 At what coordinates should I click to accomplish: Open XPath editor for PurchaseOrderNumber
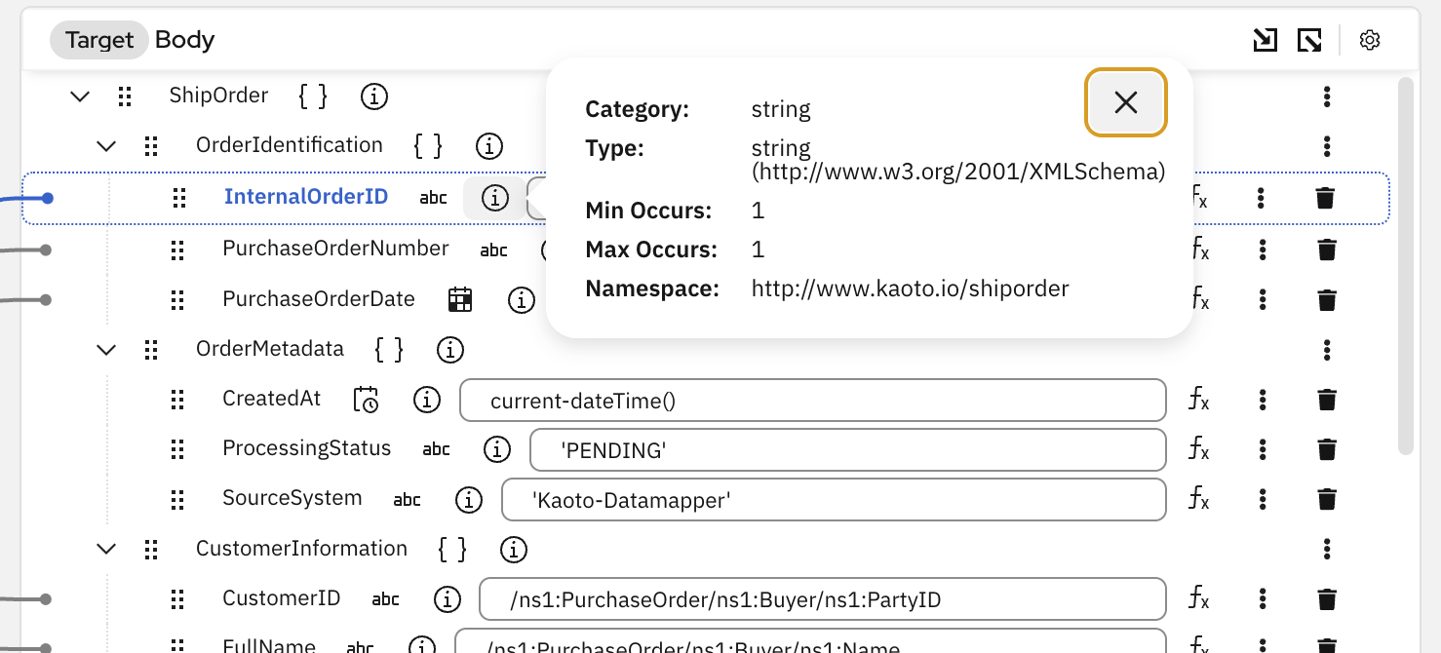tap(1200, 250)
